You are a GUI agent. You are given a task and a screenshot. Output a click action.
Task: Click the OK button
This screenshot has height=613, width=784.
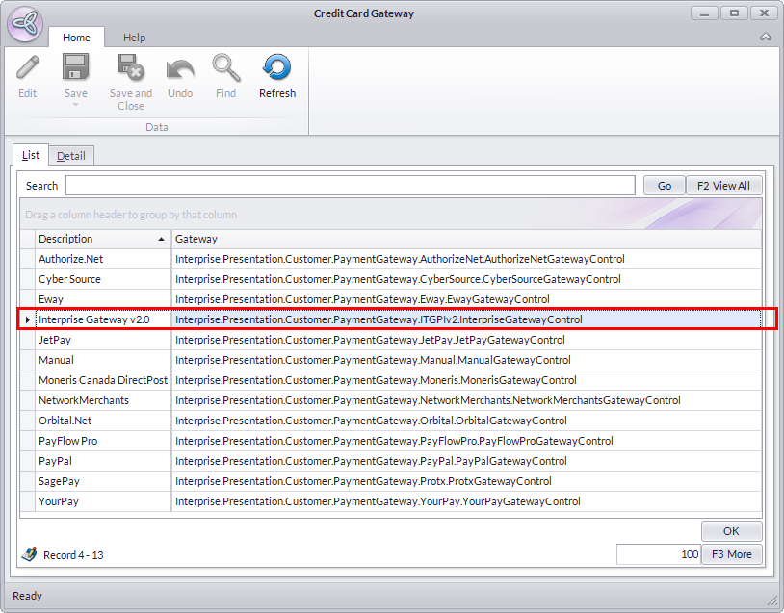(x=731, y=531)
